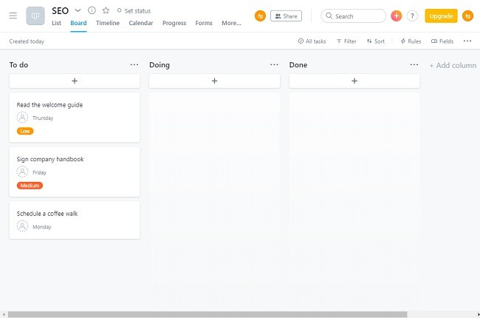Click the red quick add plus button

pyautogui.click(x=396, y=16)
